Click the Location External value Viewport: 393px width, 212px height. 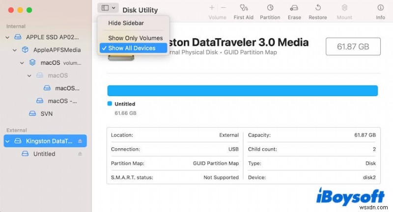[229, 135]
